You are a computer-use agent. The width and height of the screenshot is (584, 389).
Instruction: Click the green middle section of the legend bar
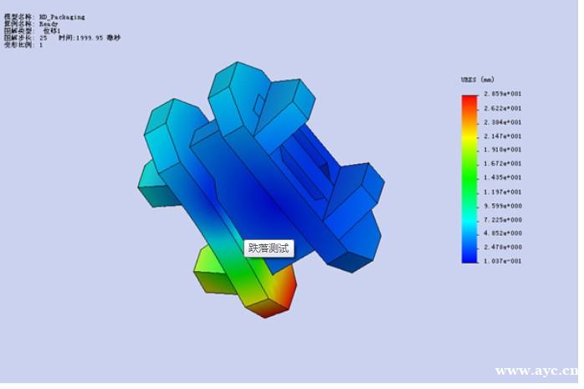[x=469, y=171]
